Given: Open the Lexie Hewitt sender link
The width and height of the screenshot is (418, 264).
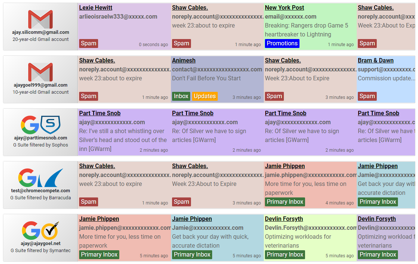Looking at the screenshot, I should (95, 7).
